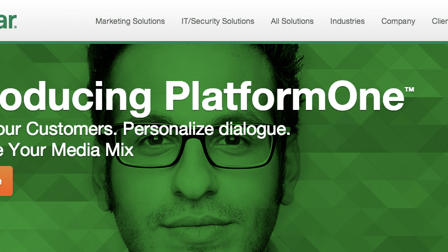Click the partially visible Clients nav item
Screen dimensions: 448x252
click(x=440, y=21)
